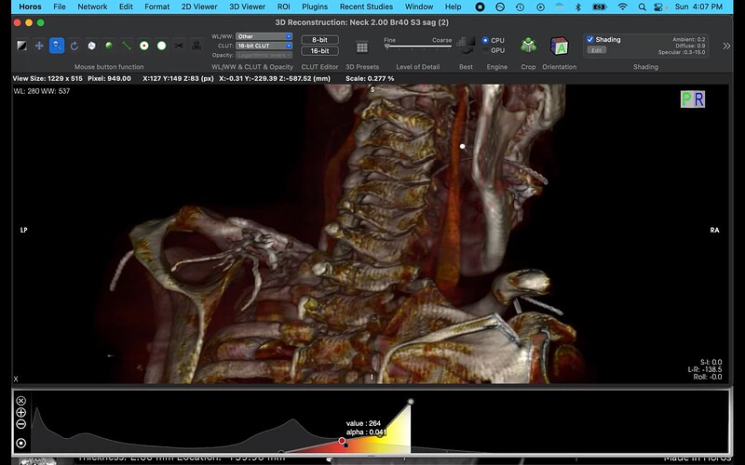Switch the engine to GPU
The image size is (745, 465).
click(x=485, y=50)
